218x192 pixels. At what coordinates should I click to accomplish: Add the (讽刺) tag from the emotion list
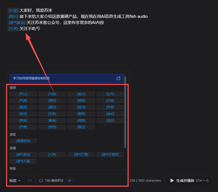click(81, 101)
